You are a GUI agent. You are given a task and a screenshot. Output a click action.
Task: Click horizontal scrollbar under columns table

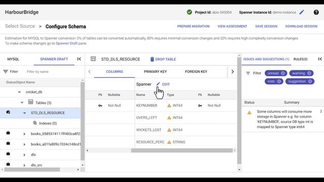click(x=182, y=151)
